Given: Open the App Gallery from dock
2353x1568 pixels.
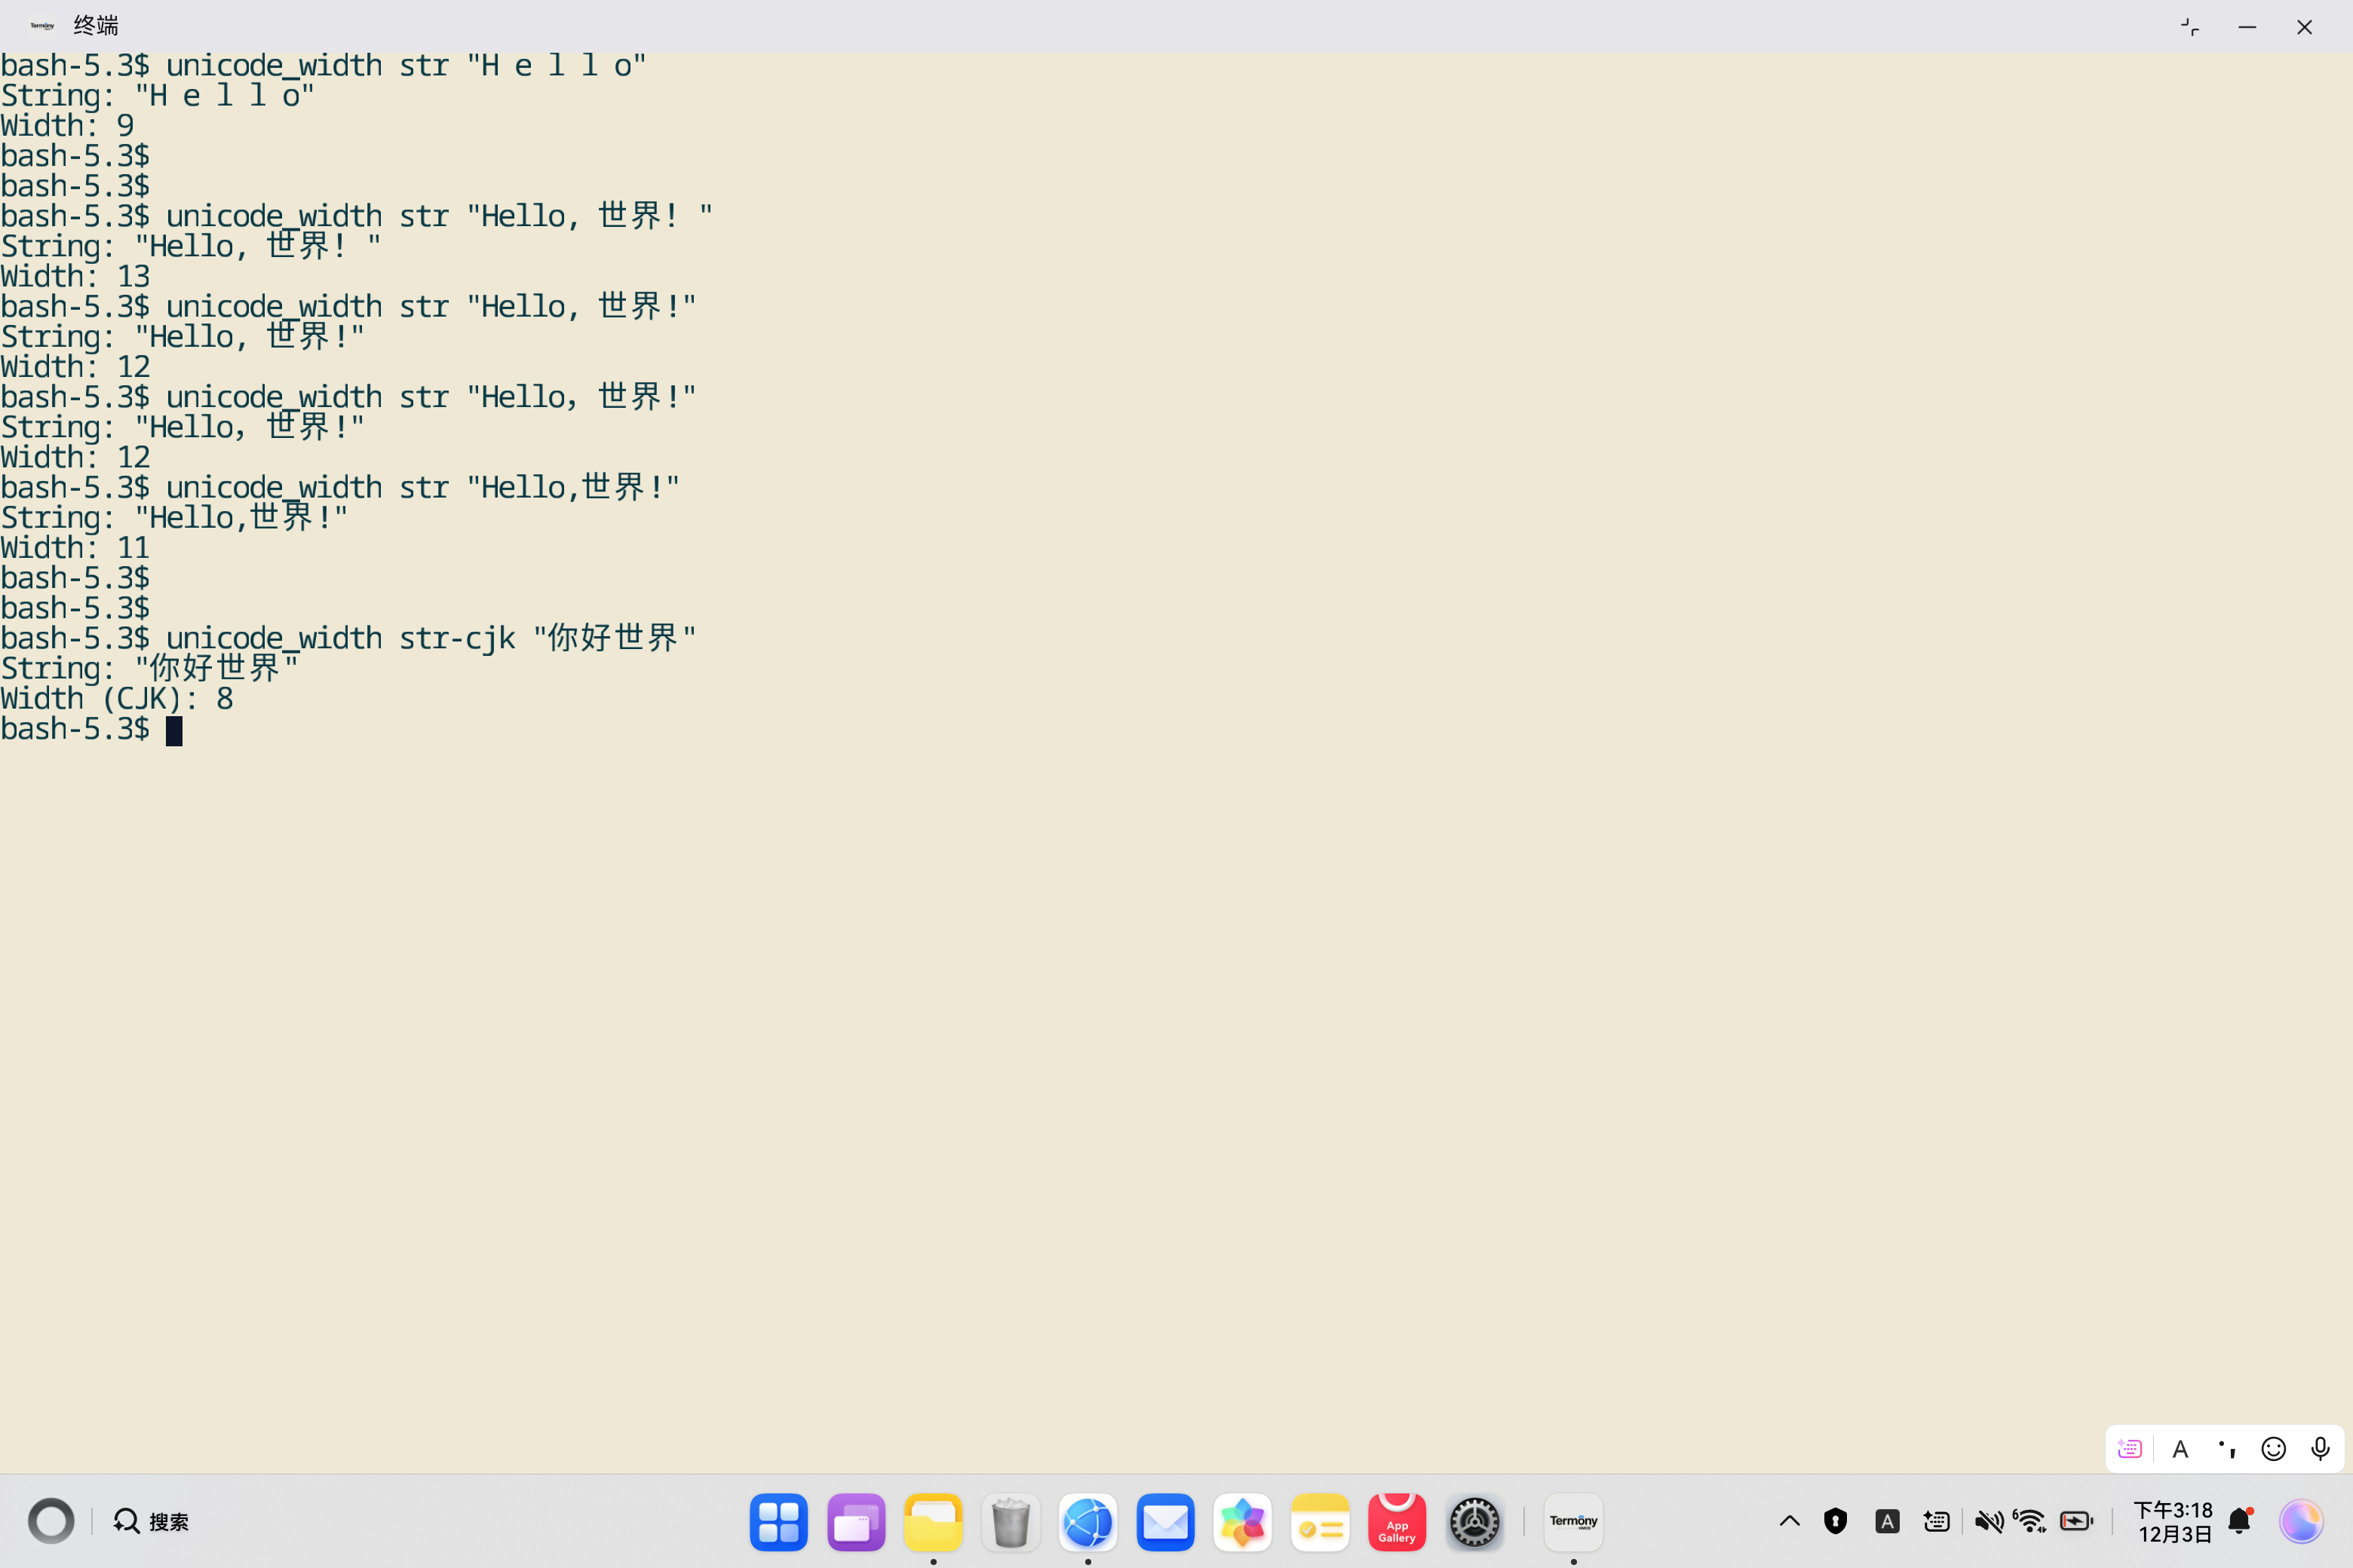Looking at the screenshot, I should click(1397, 1521).
